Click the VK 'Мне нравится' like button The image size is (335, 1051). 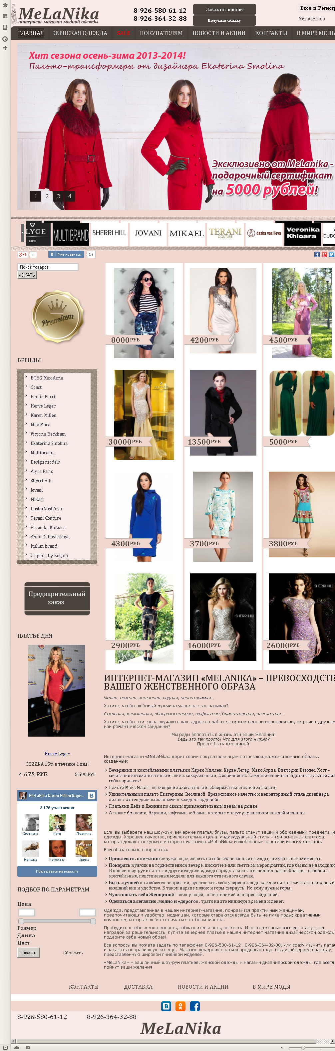pyautogui.click(x=66, y=254)
